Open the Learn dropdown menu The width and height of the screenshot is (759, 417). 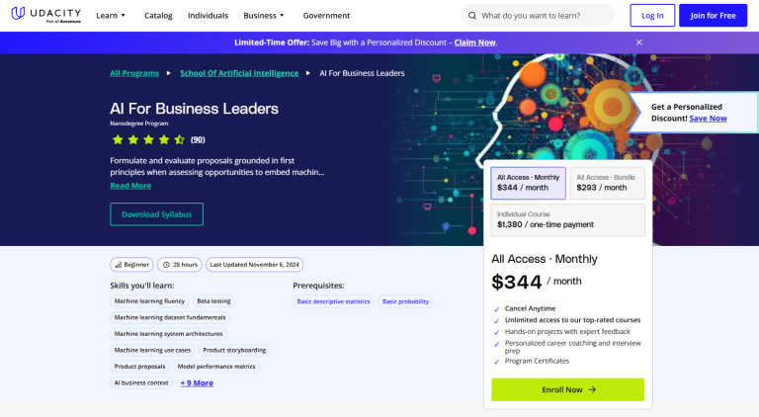point(111,16)
